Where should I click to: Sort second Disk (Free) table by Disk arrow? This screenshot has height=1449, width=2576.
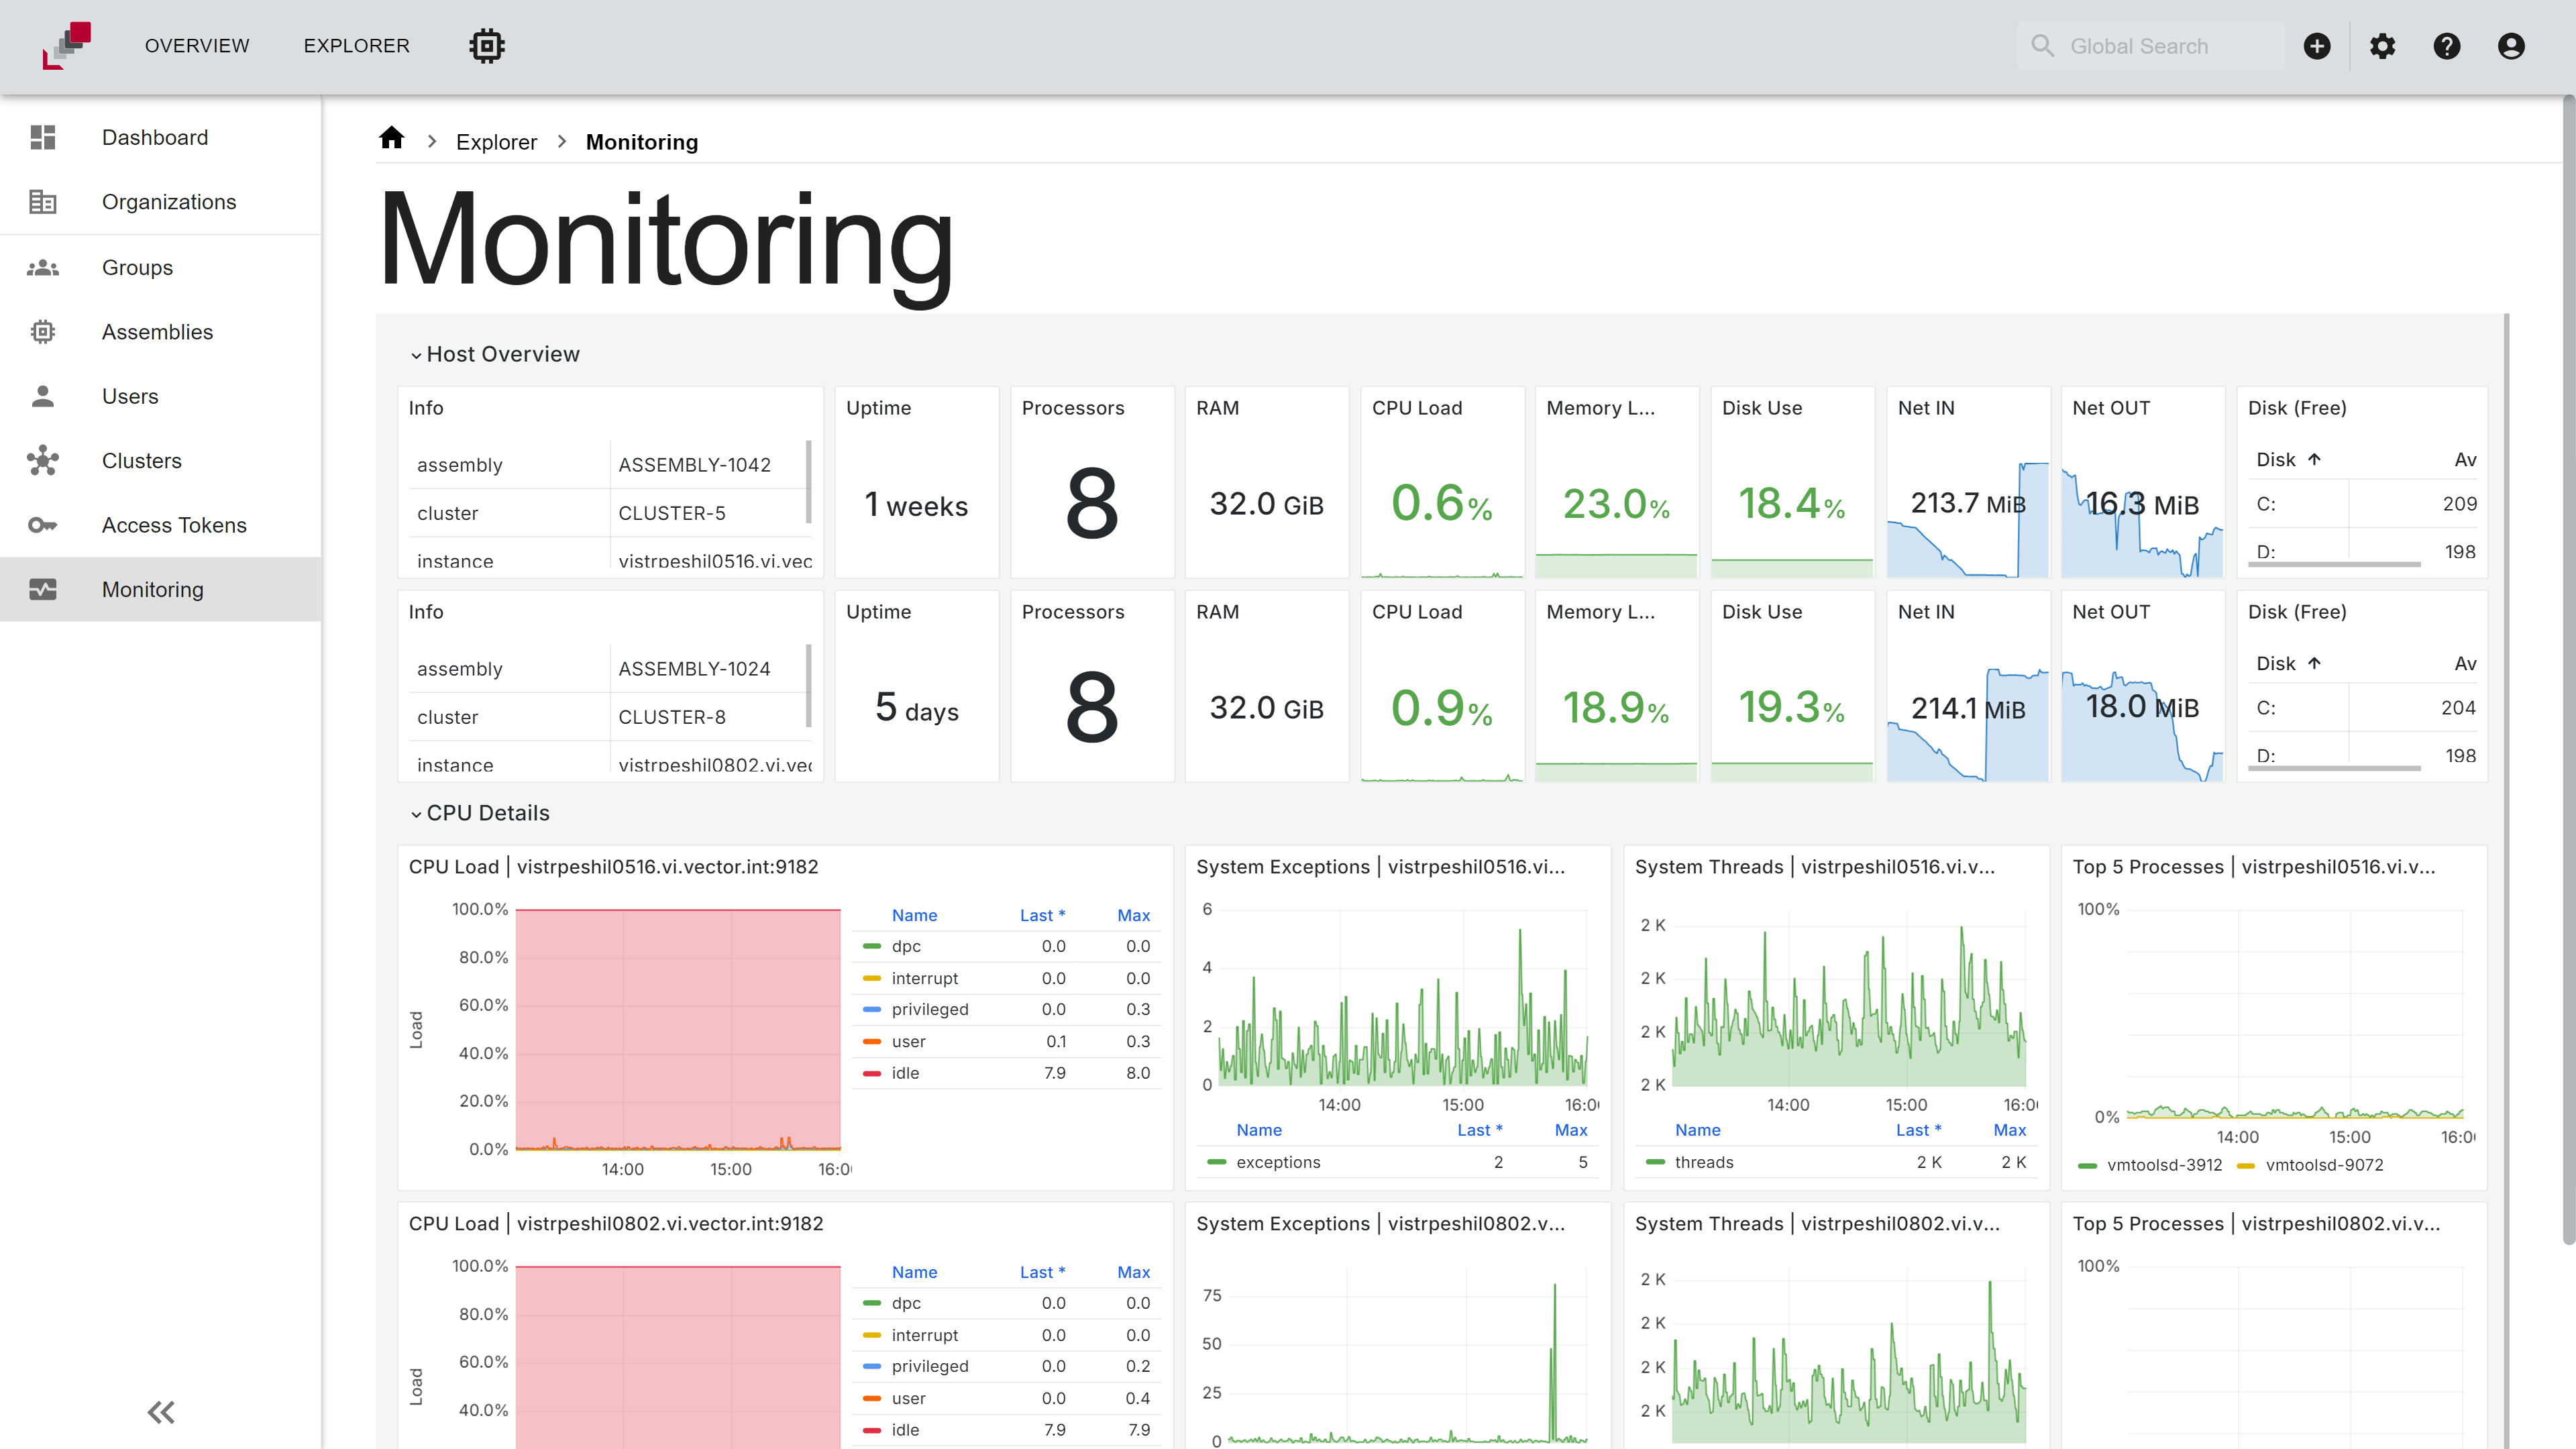[x=2314, y=663]
